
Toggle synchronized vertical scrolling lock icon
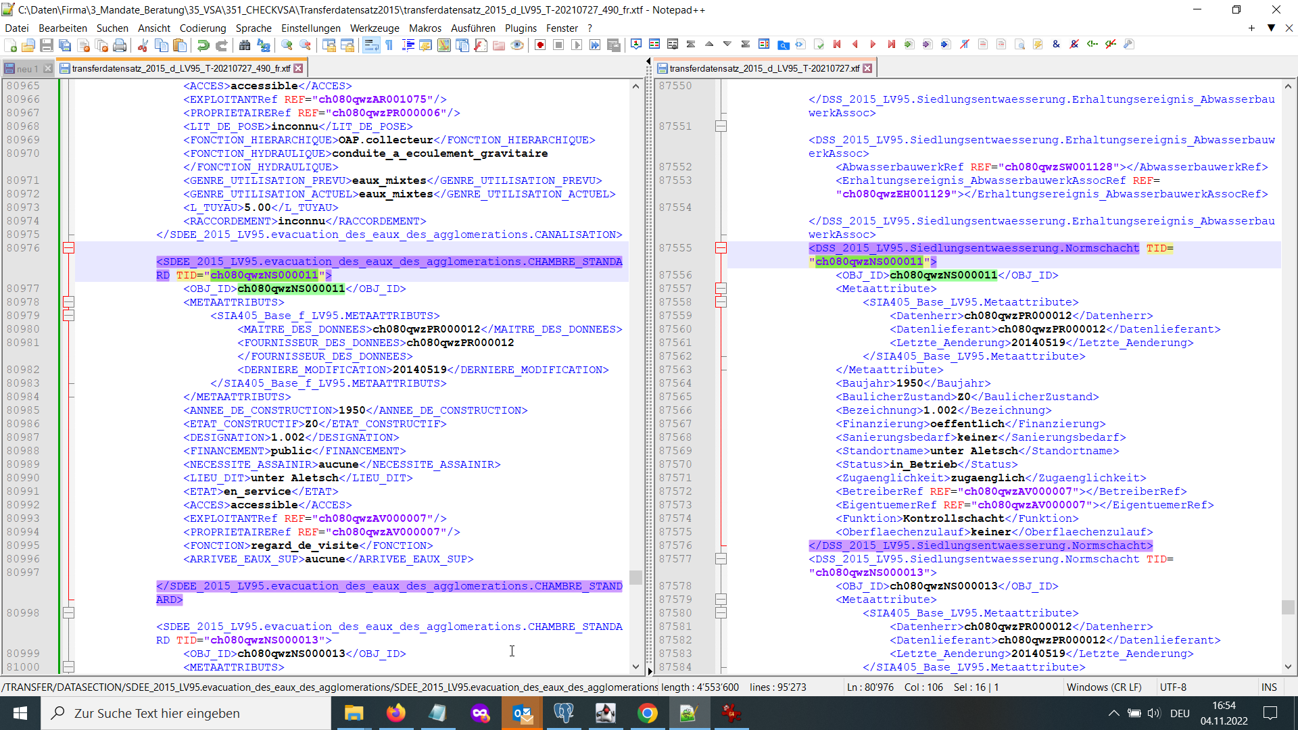[329, 45]
